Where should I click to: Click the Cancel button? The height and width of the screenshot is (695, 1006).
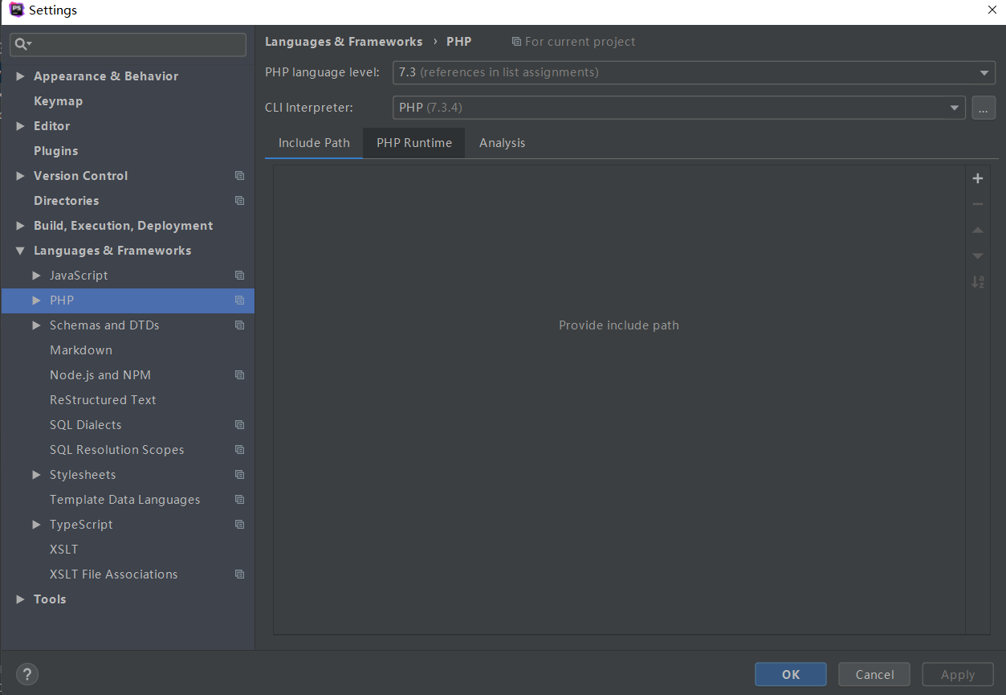coord(874,674)
